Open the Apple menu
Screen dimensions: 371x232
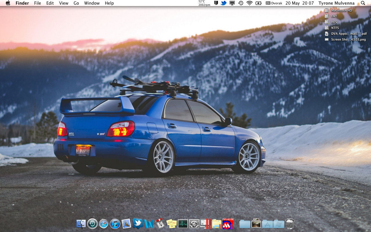coord(8,3)
